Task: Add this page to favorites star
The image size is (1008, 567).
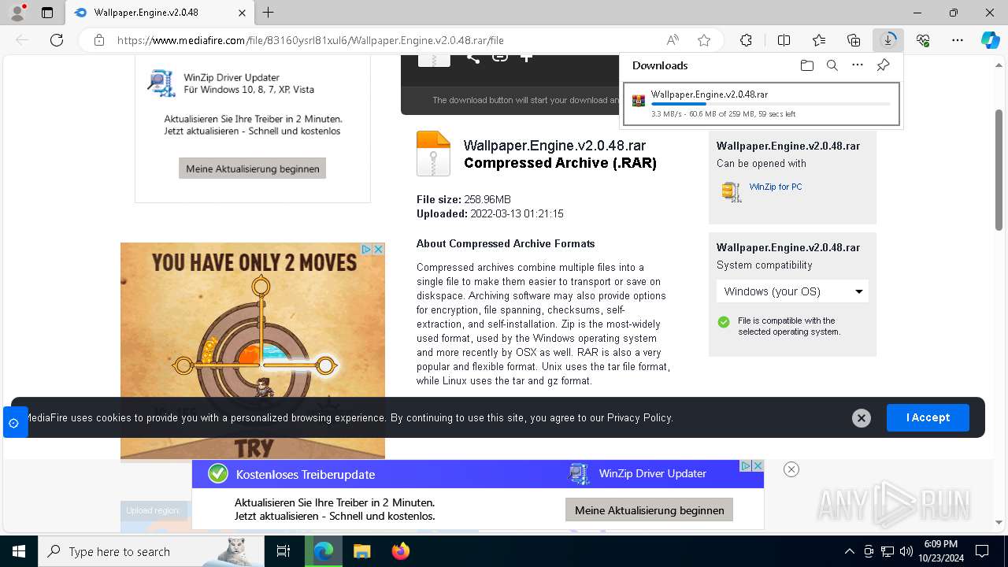Action: tap(704, 40)
